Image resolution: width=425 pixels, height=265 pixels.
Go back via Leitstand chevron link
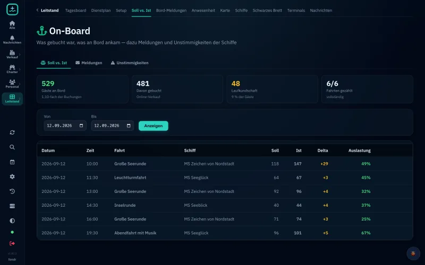coord(47,10)
